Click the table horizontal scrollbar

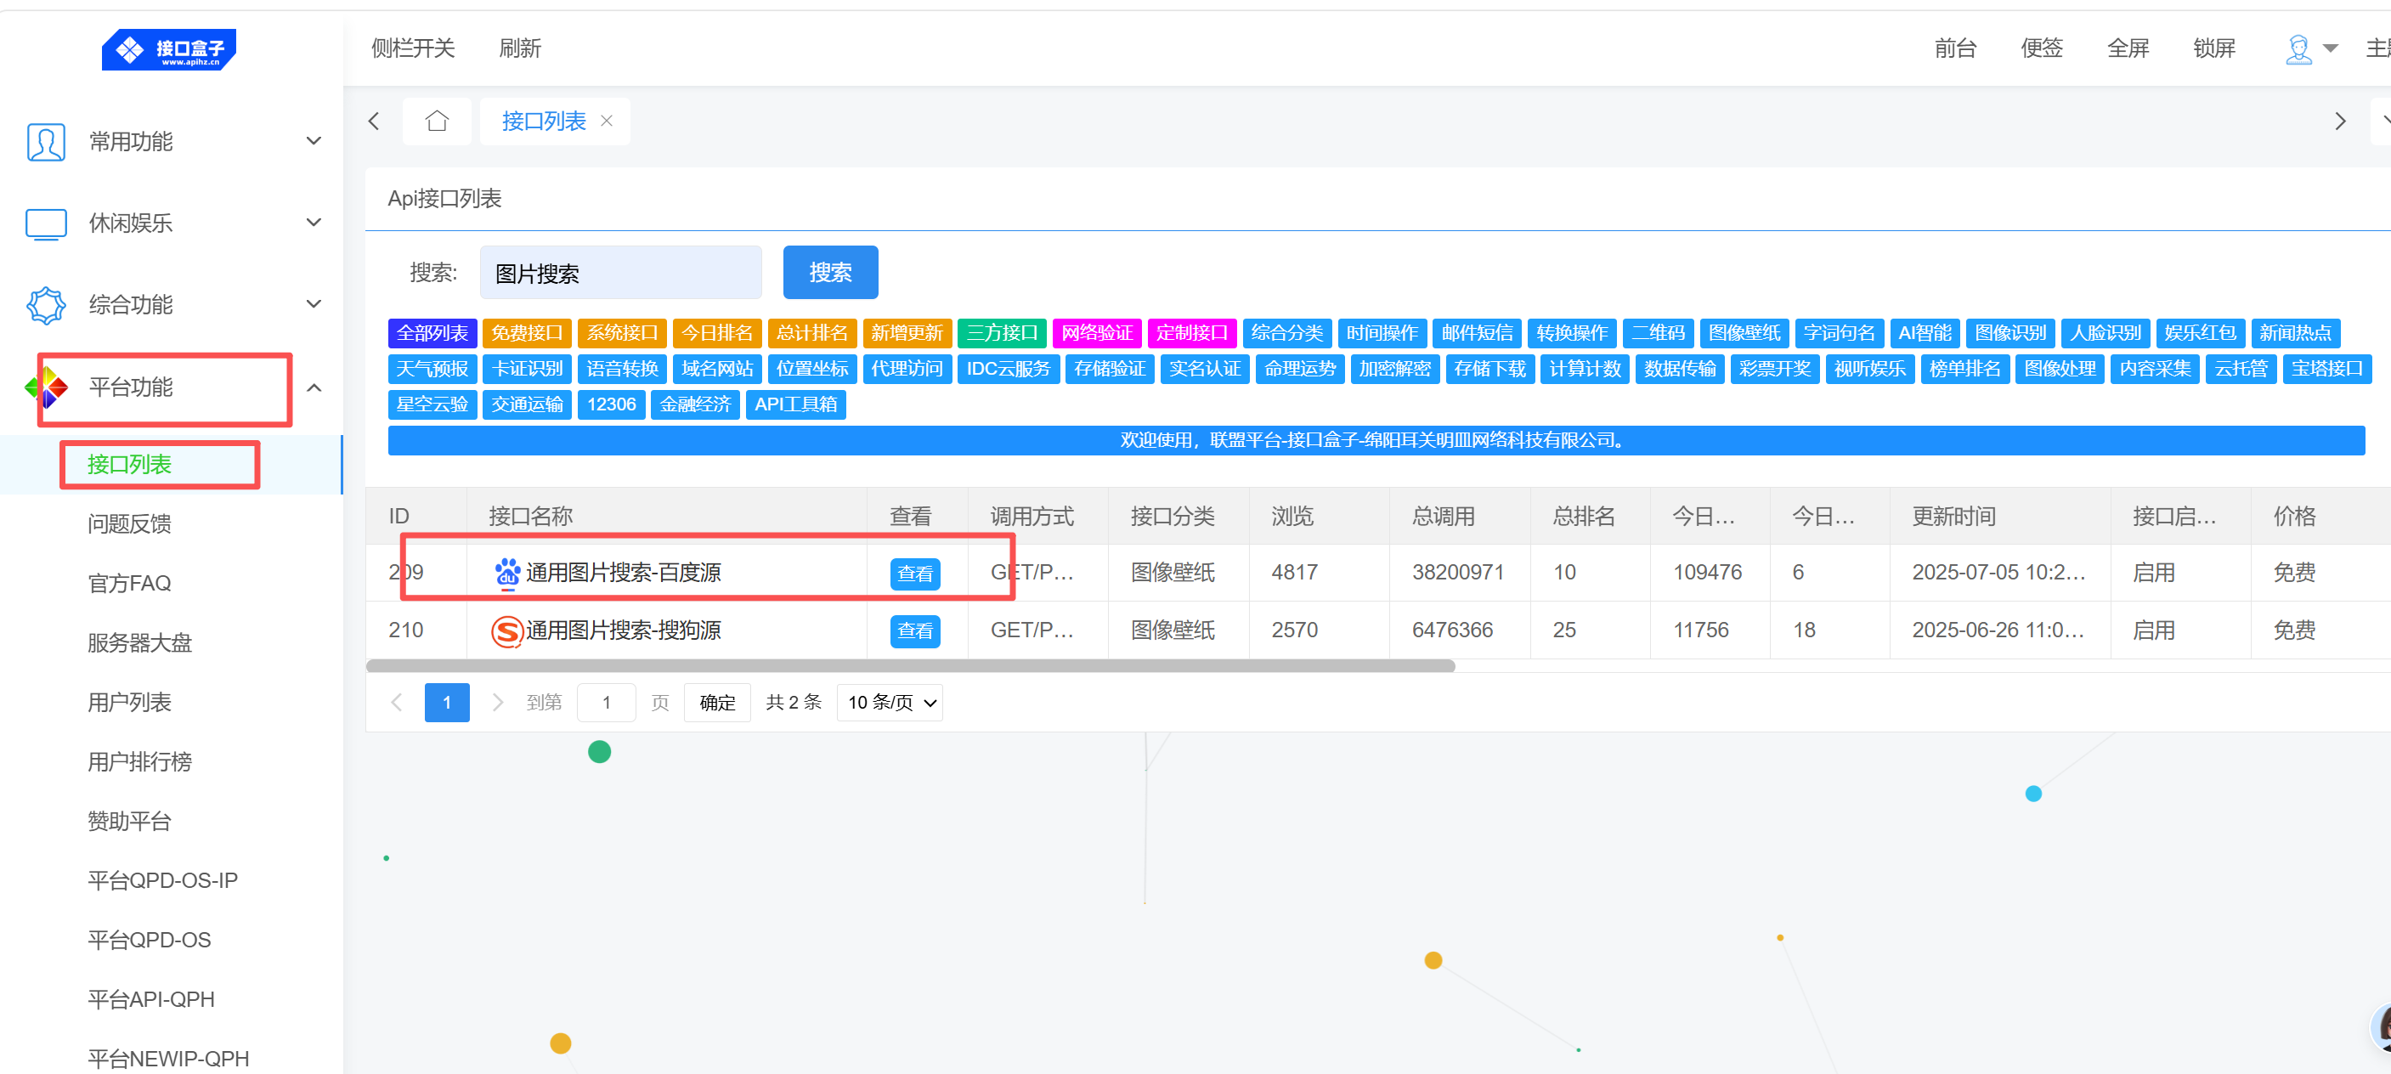(x=910, y=665)
